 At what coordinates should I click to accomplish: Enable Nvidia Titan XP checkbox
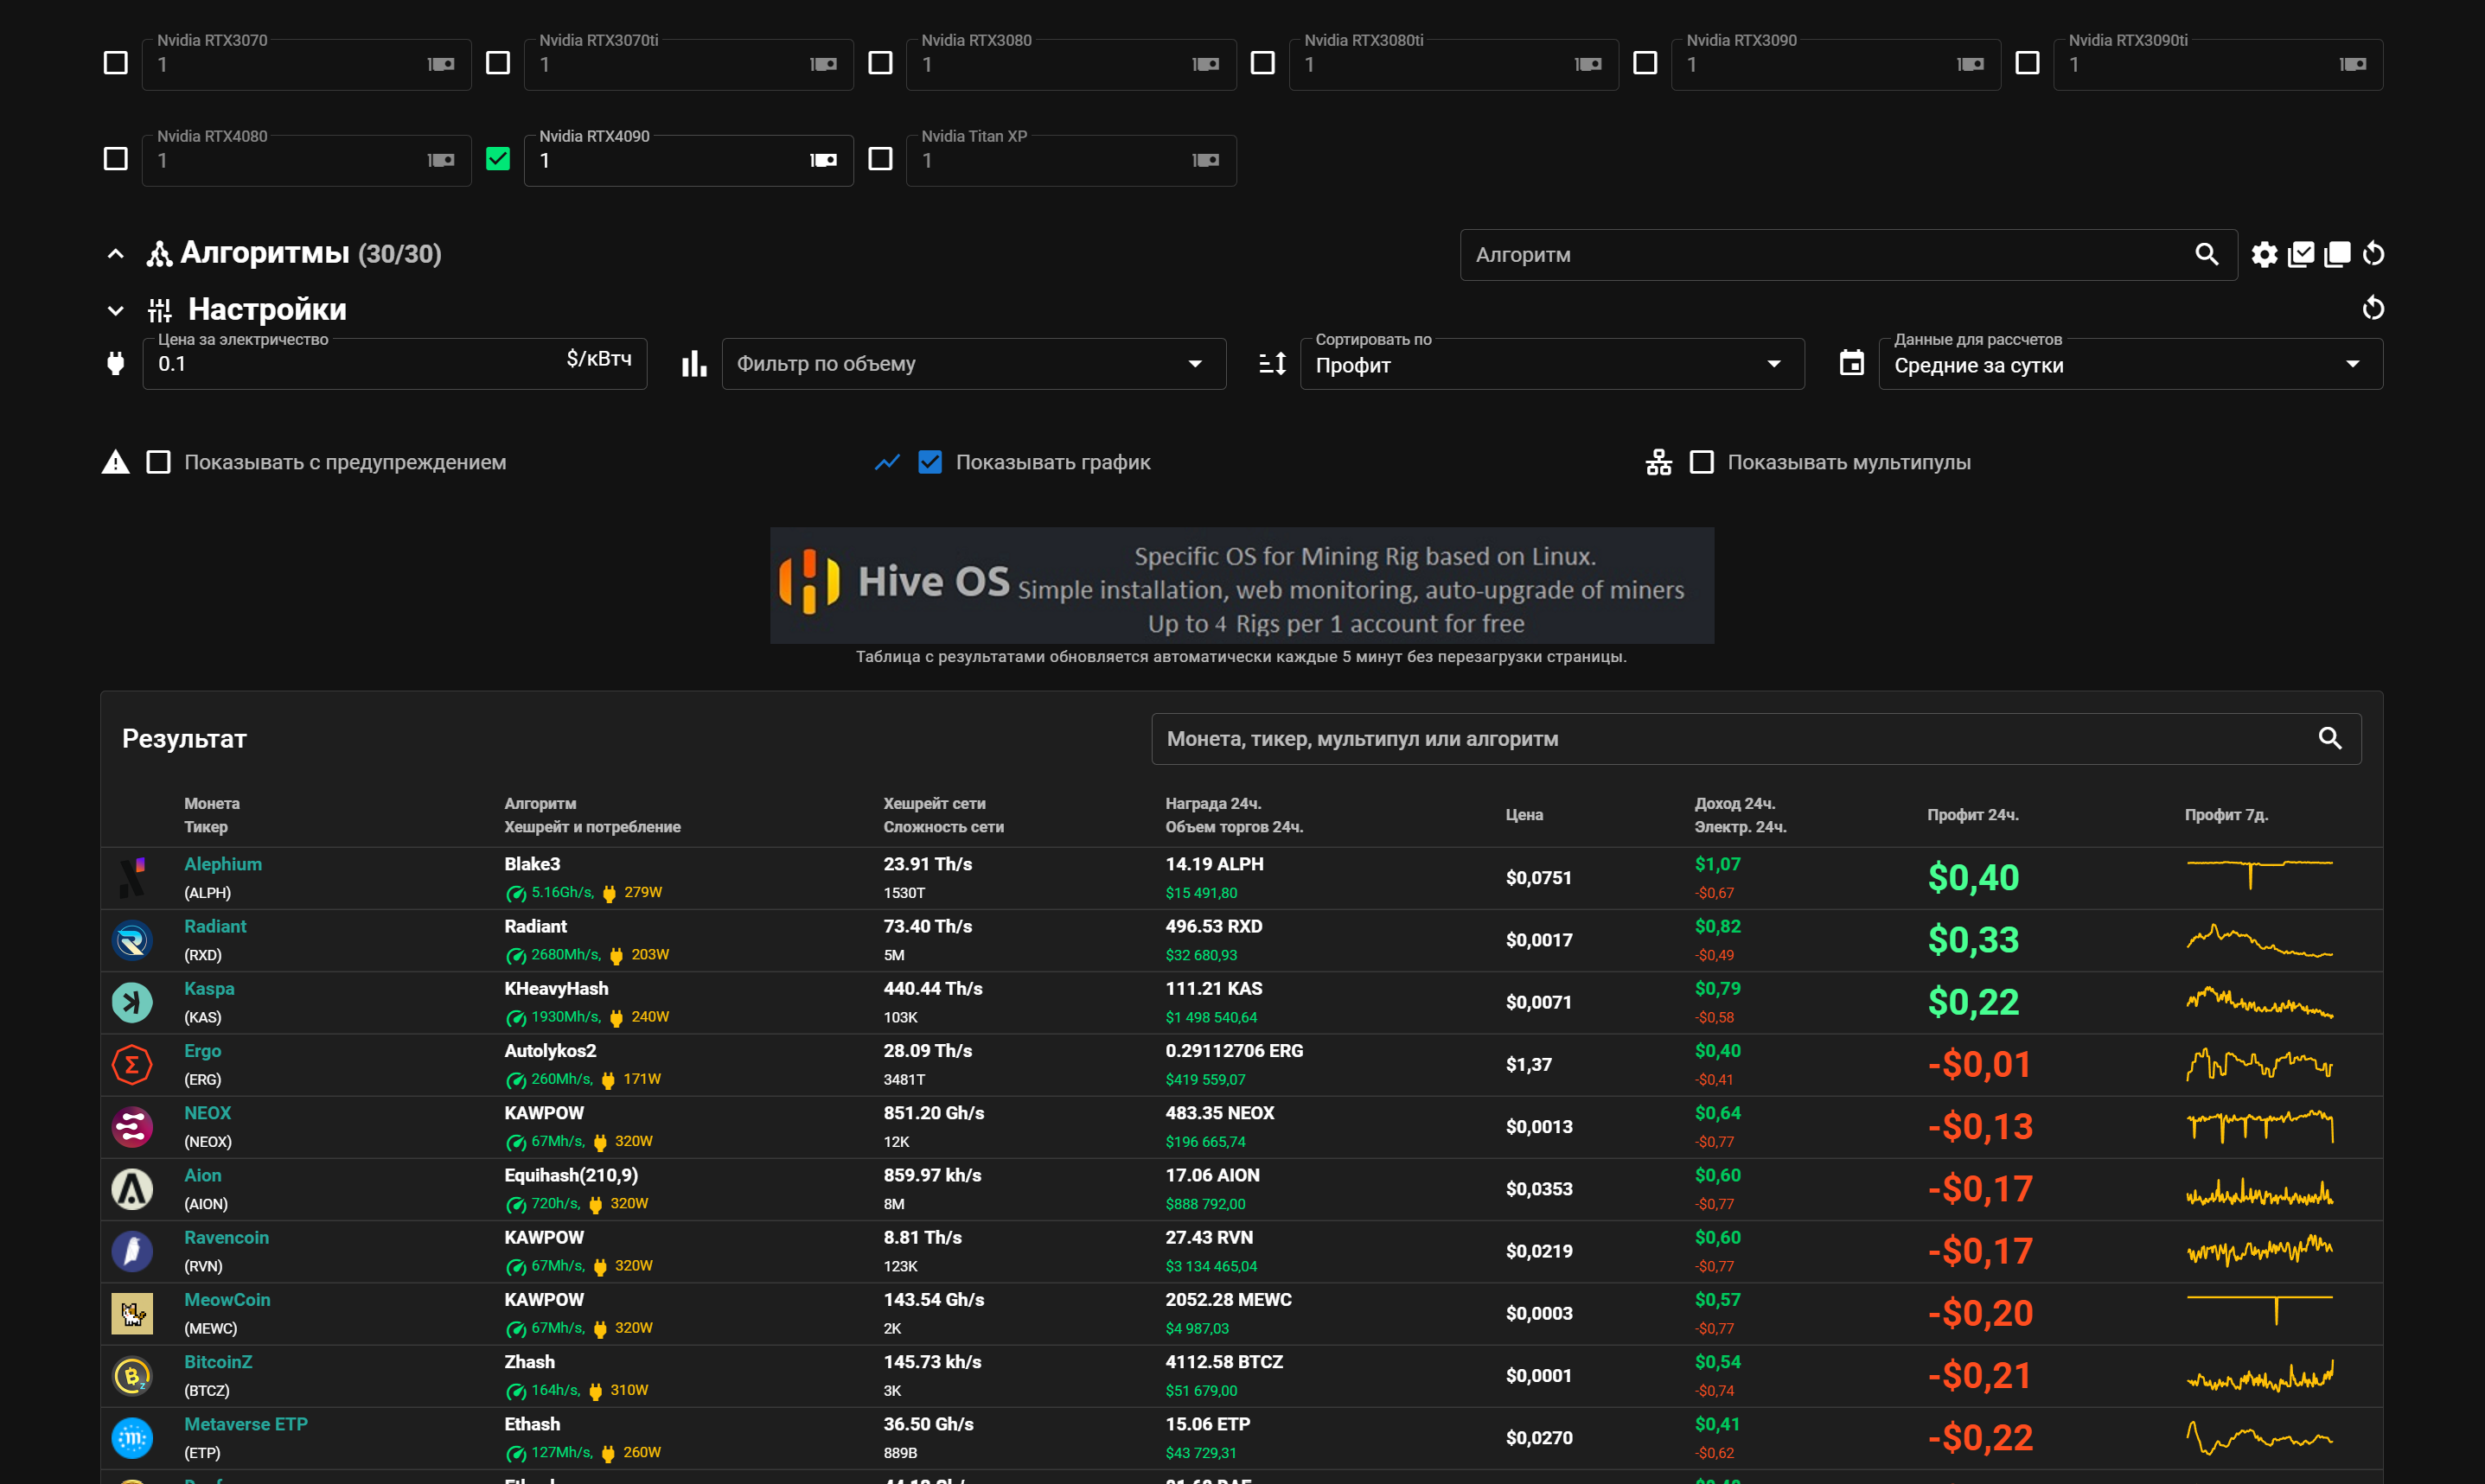click(x=880, y=159)
